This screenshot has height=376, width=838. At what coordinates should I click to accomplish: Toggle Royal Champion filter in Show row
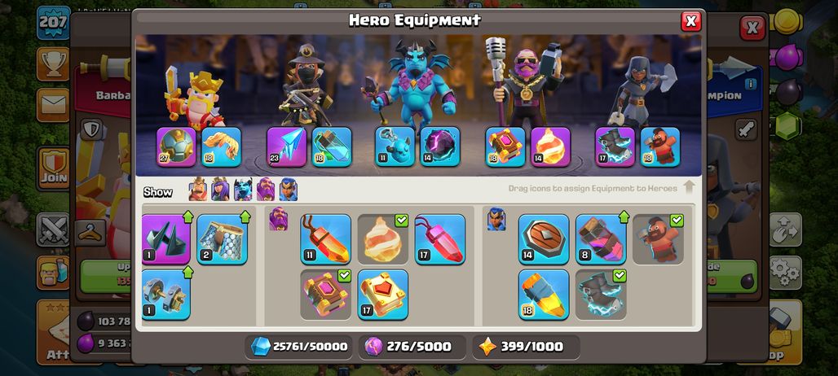pyautogui.click(x=288, y=190)
